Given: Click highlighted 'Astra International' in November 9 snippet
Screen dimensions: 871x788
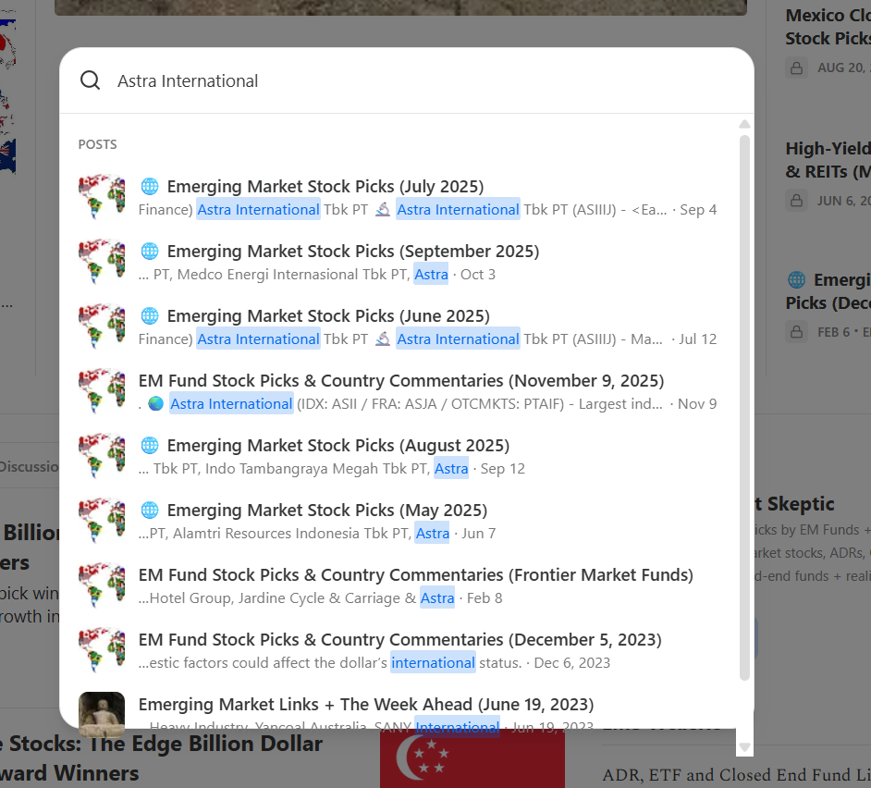Looking at the screenshot, I should [231, 403].
